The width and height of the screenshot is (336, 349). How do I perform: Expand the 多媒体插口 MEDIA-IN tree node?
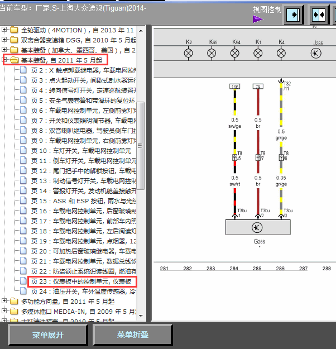(x=4, y=310)
